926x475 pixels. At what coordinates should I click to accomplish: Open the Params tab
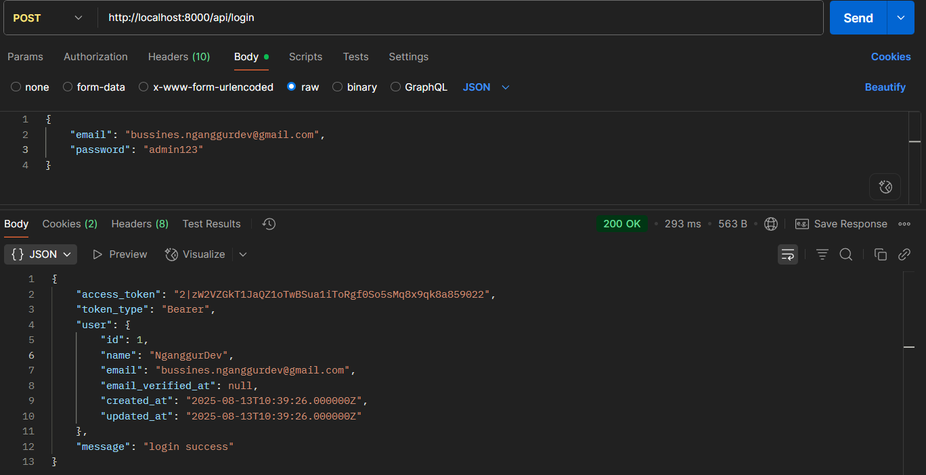tap(25, 57)
